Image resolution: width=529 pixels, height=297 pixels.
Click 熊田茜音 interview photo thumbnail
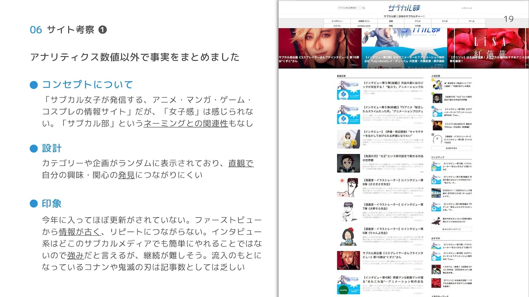[x=348, y=139]
